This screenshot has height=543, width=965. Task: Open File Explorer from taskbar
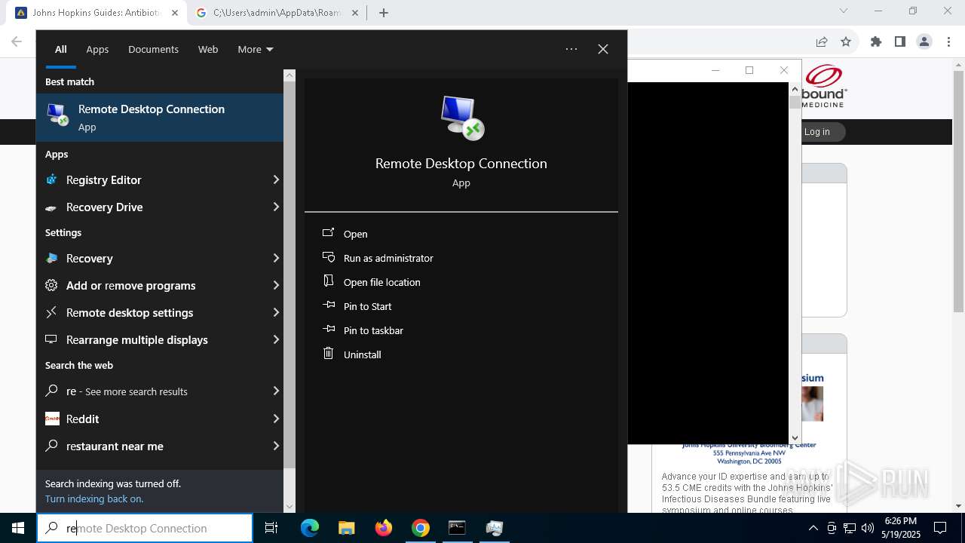tap(346, 528)
